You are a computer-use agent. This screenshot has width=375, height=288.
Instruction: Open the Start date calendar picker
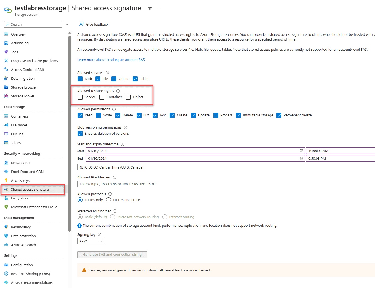coord(301,151)
